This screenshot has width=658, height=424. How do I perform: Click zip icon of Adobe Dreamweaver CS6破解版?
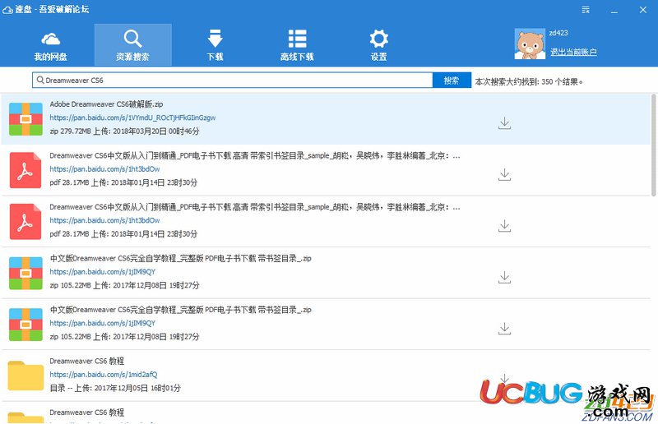pyautogui.click(x=25, y=118)
